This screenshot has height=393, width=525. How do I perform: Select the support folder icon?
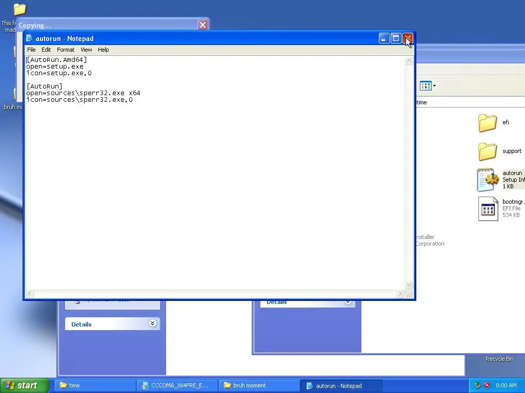point(487,151)
